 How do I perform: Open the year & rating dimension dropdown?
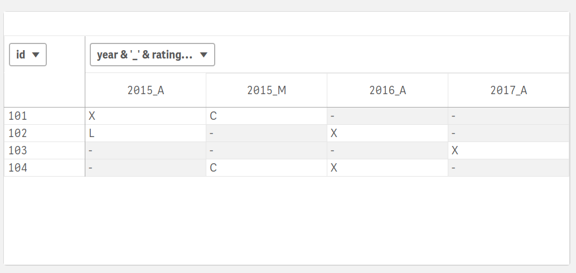(152, 55)
